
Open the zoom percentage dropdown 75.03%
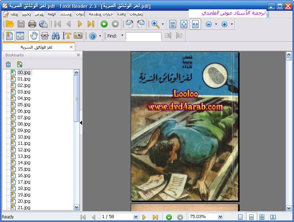point(220,217)
